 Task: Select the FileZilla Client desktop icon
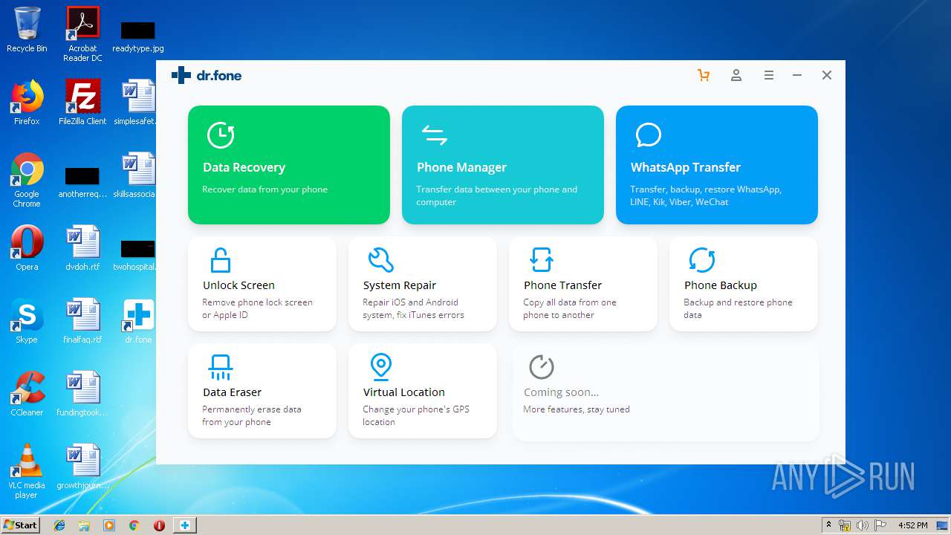click(82, 103)
